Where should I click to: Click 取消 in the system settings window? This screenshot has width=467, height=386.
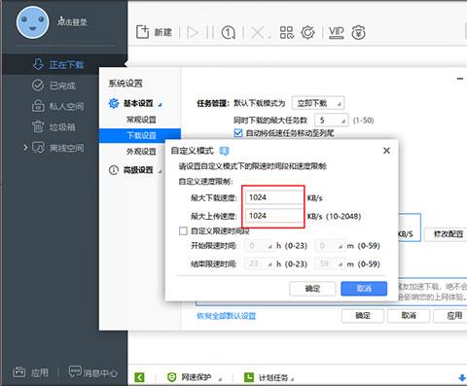(x=409, y=315)
